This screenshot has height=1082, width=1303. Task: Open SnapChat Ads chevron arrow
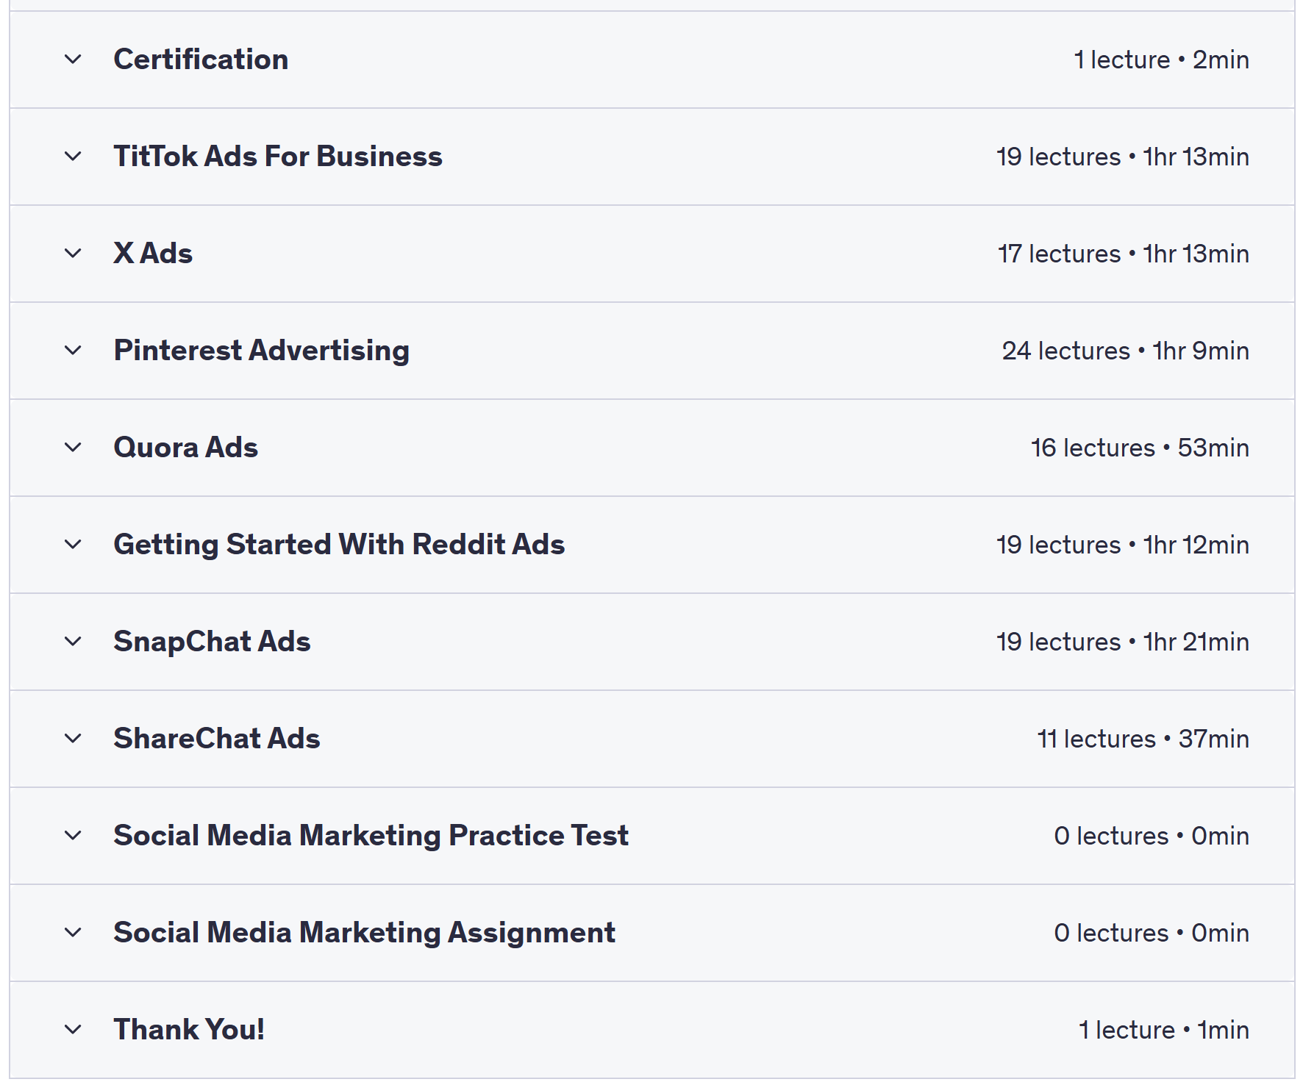coord(73,642)
